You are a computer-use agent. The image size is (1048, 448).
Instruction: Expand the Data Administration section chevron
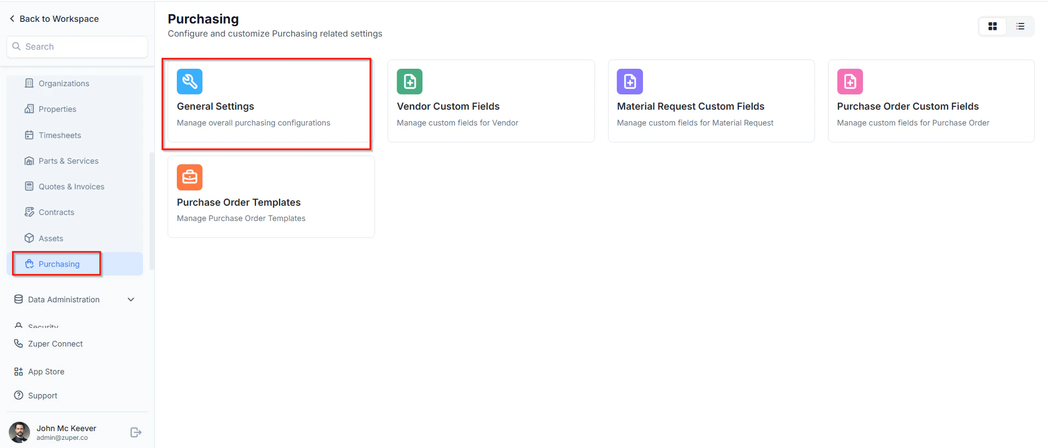(x=131, y=299)
